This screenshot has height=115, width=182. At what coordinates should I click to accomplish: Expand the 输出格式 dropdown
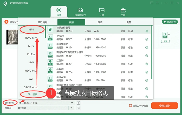click(x=72, y=103)
